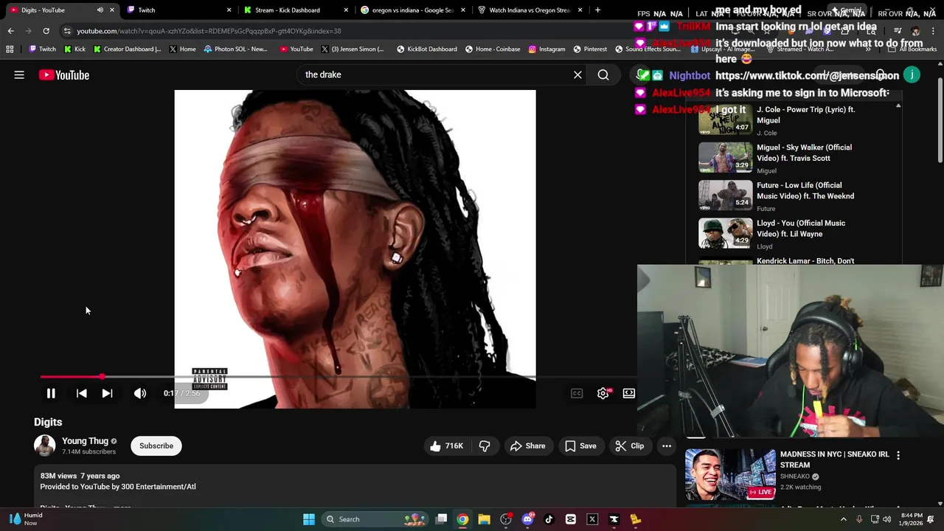Open Windows Start menu
Viewport: 944px width, 531px height.
[309, 519]
